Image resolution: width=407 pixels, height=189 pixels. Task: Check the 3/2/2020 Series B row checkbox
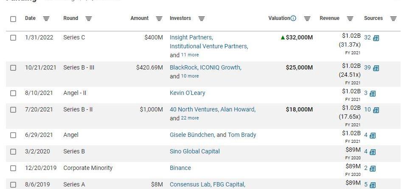click(x=13, y=152)
